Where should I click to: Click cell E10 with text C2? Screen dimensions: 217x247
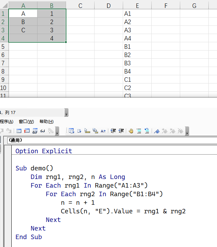click(x=137, y=88)
